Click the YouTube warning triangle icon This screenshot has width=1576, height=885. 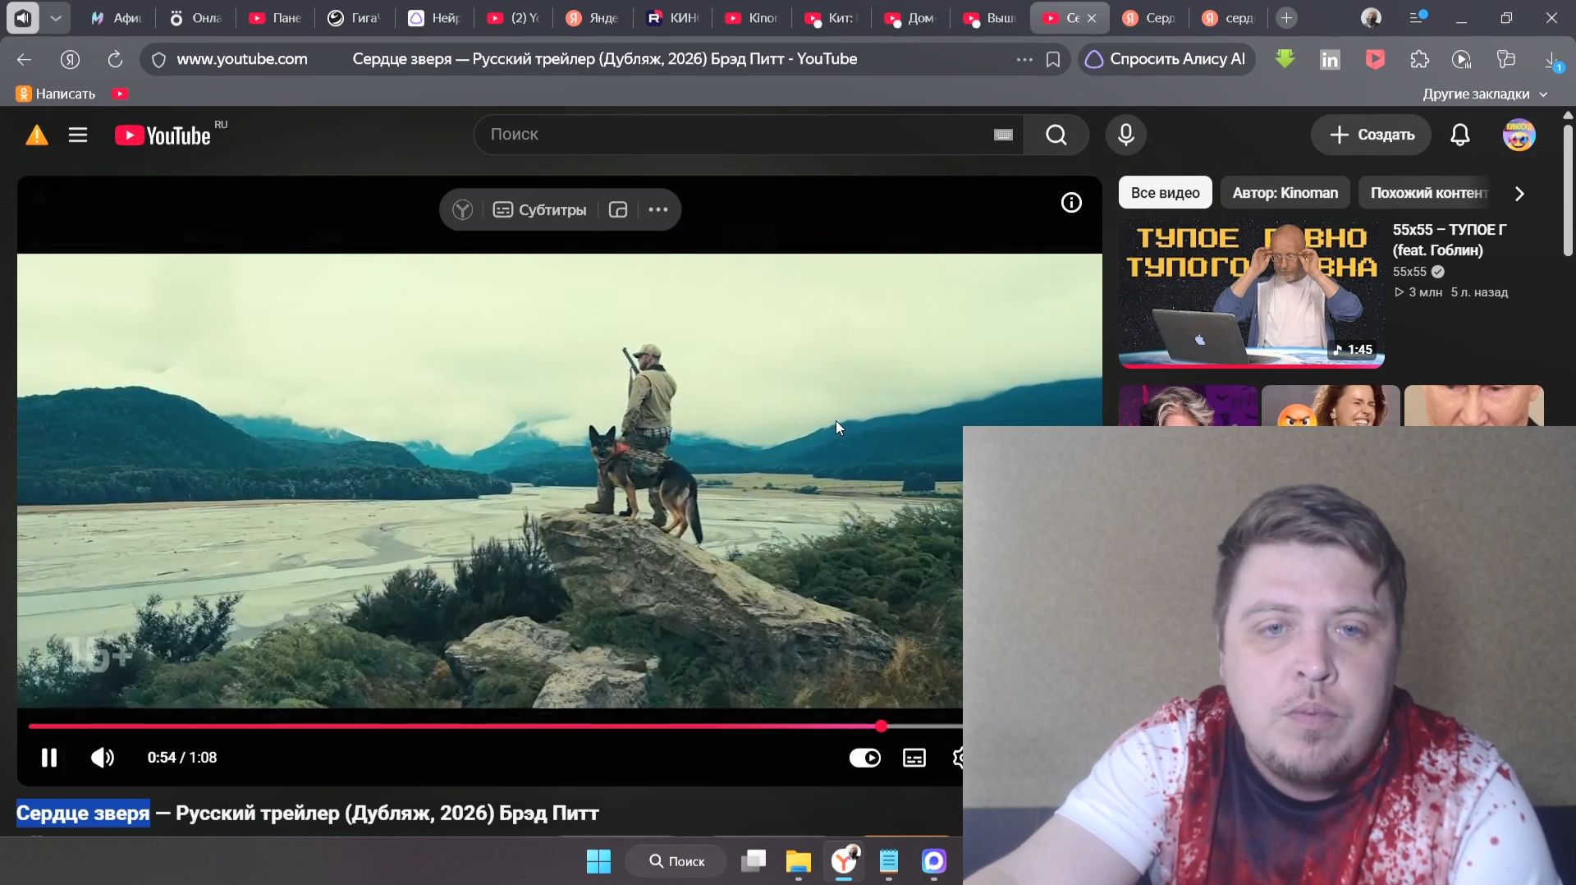(x=37, y=135)
